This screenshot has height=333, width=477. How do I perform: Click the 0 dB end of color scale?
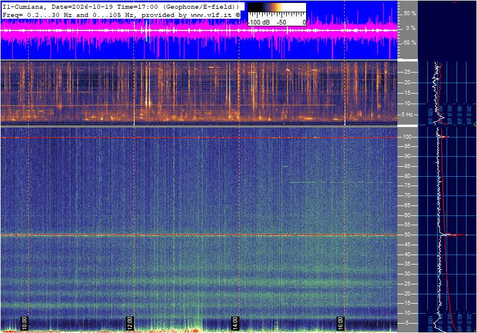[304, 22]
